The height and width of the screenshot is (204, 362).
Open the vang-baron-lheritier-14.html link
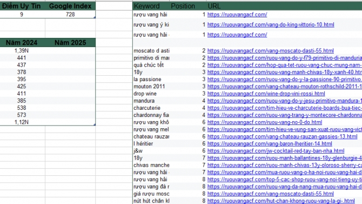(270, 144)
